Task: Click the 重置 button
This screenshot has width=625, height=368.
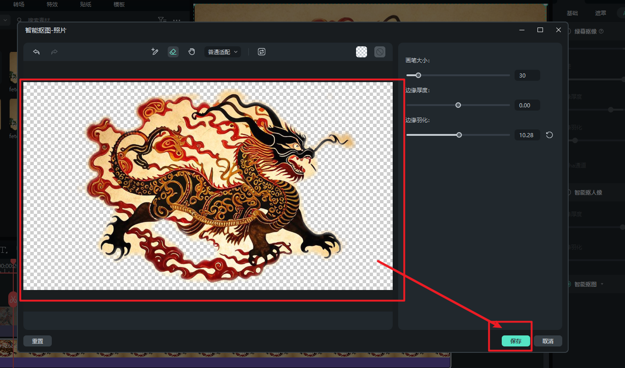Action: click(x=38, y=341)
